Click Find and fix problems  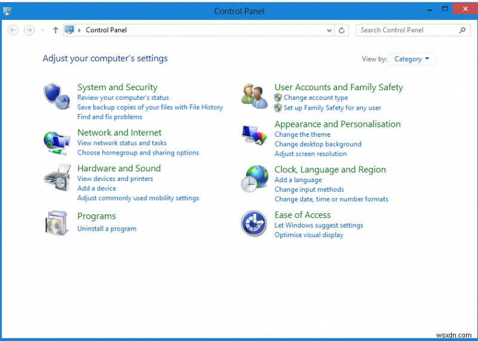click(x=110, y=116)
